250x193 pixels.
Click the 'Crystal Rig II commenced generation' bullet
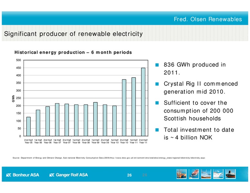(x=201, y=87)
